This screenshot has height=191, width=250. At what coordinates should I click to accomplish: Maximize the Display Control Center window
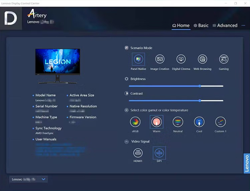click(x=235, y=3)
